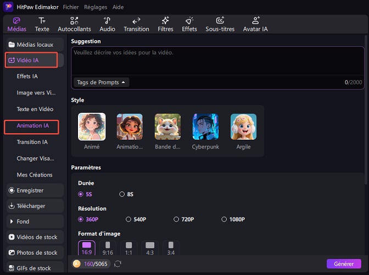The height and width of the screenshot is (275, 369).
Task: Click the refresh credits icon
Action: (x=118, y=264)
